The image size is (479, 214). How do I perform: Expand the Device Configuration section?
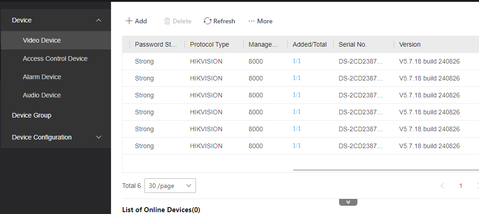[99, 137]
